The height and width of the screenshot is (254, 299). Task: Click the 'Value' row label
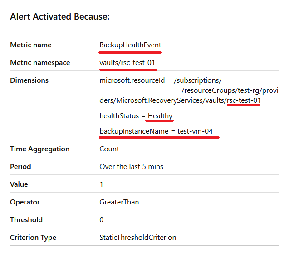19,184
